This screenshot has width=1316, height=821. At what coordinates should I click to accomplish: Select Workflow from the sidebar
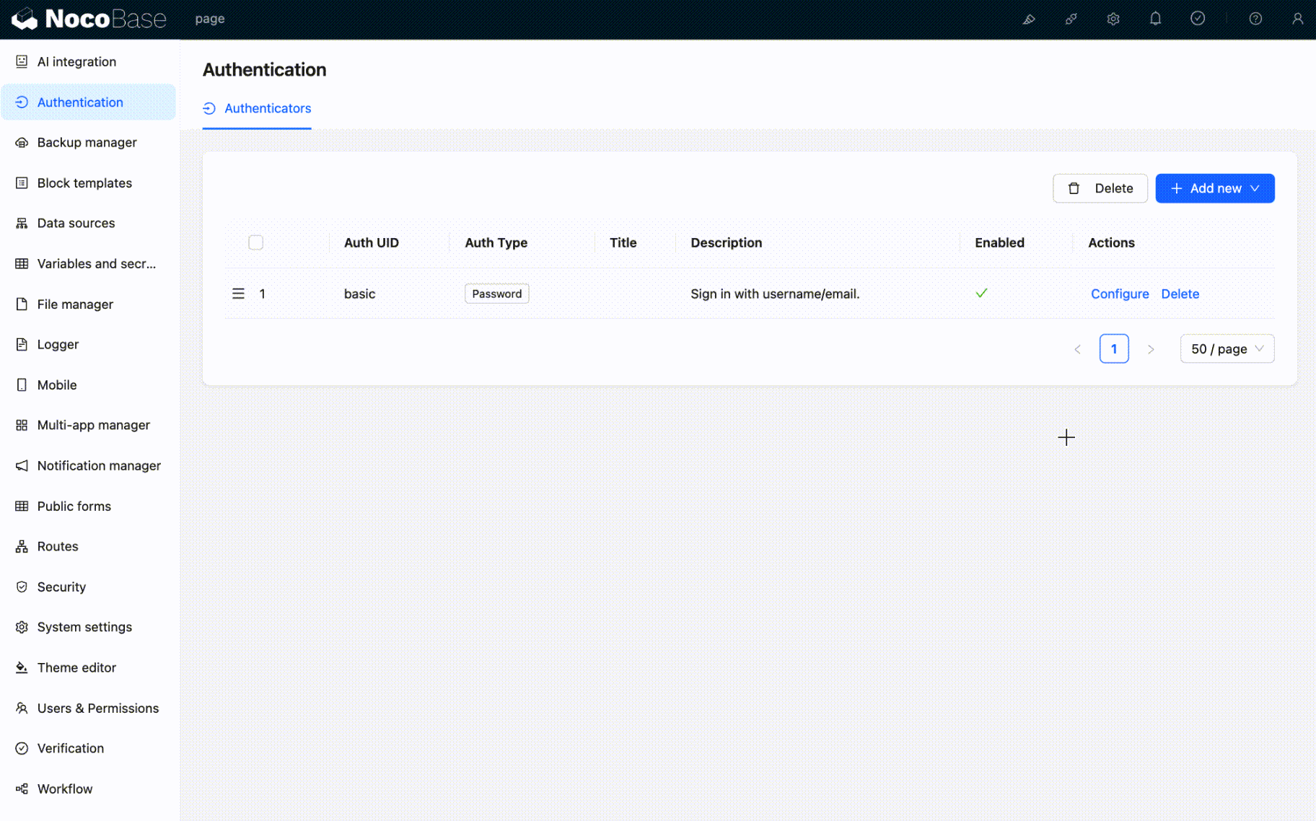pos(65,789)
